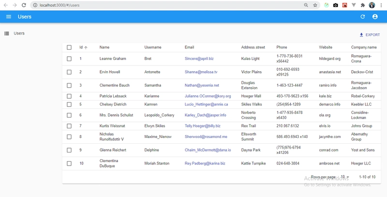Click the Yost and Sons company cell
The image size is (387, 197).
[x=363, y=150]
